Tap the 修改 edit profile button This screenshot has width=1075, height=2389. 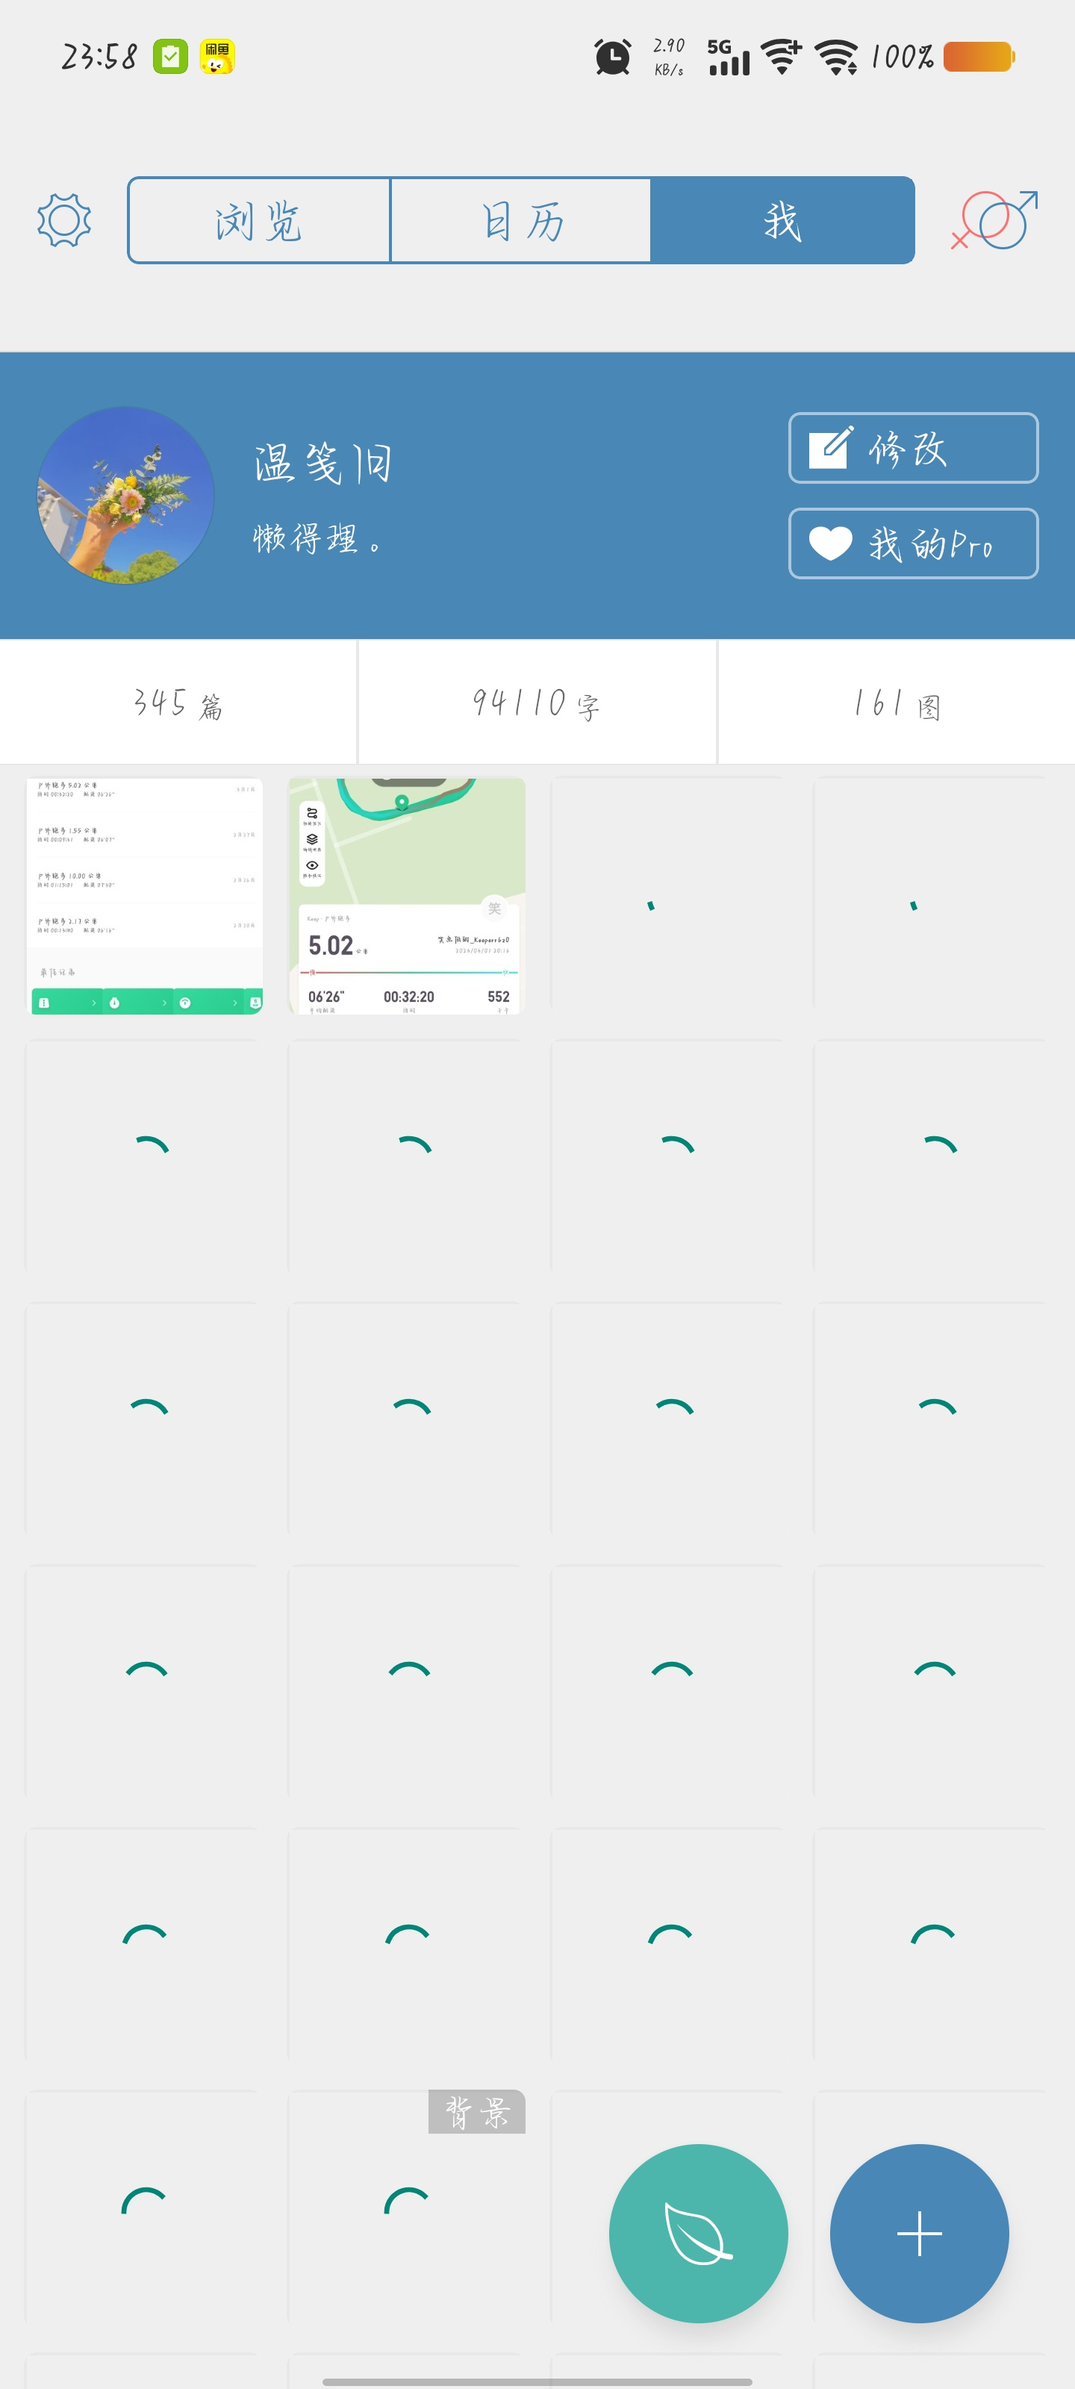tap(913, 448)
